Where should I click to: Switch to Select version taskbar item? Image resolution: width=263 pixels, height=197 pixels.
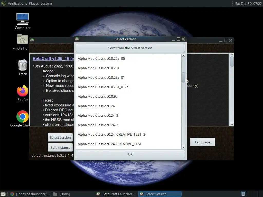click(x=160, y=194)
